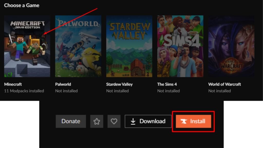Click 'Not installed' under World of Warcraft
This screenshot has height=148, width=263.
tap(220, 91)
